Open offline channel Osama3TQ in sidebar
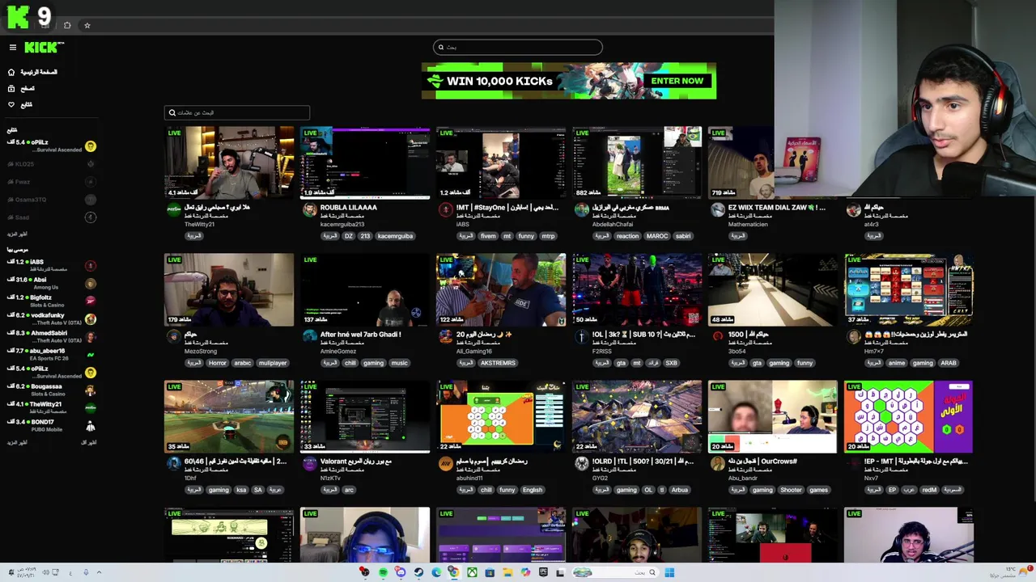Viewport: 1036px width, 582px height. [50, 200]
